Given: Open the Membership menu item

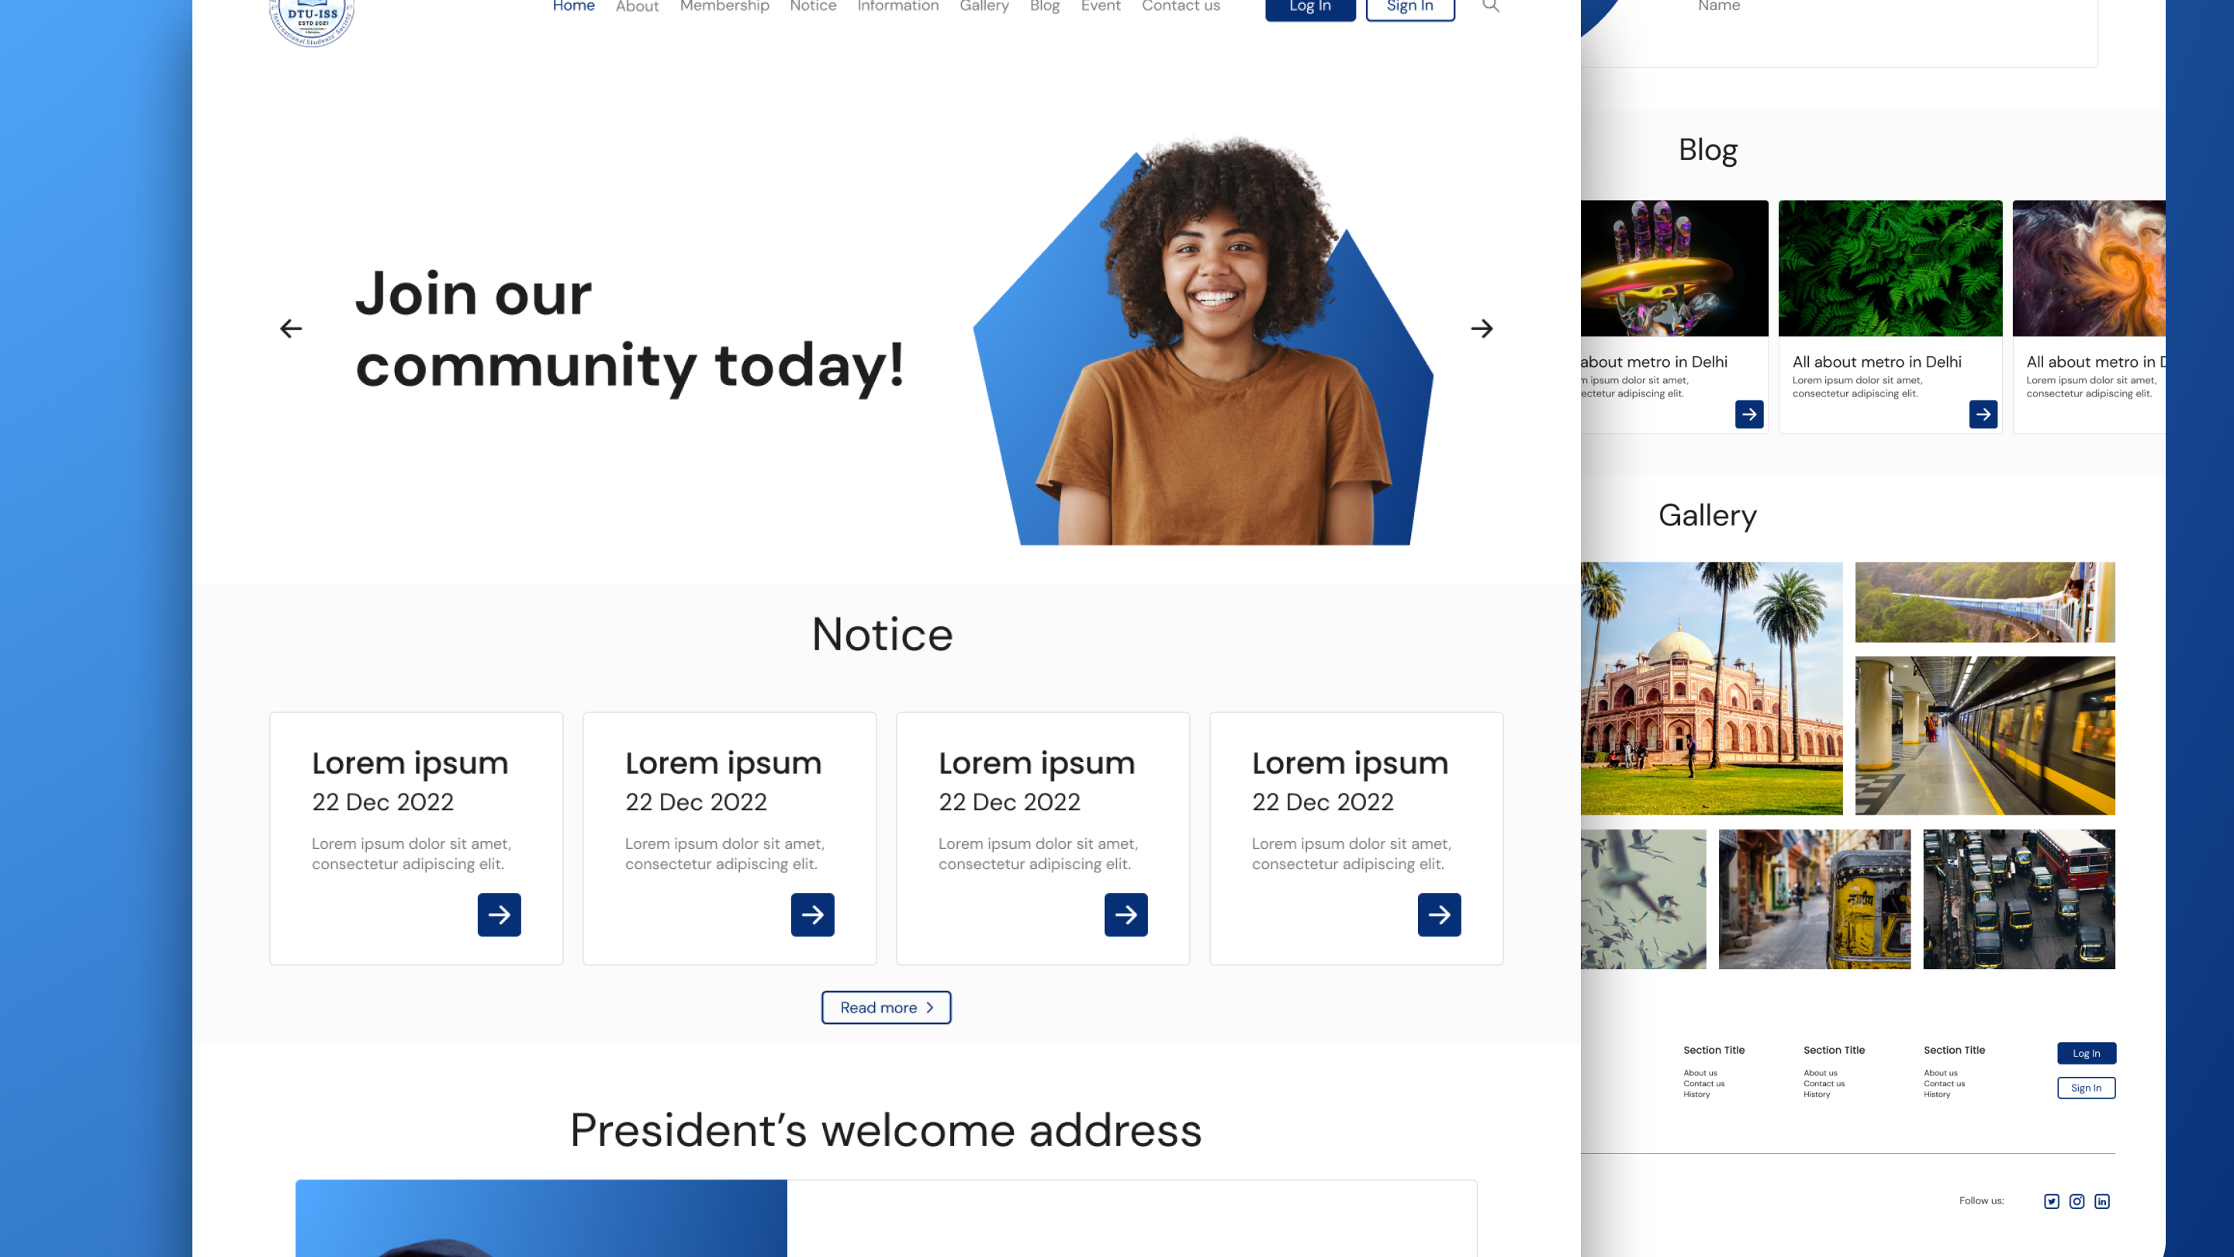Looking at the screenshot, I should click(x=724, y=6).
